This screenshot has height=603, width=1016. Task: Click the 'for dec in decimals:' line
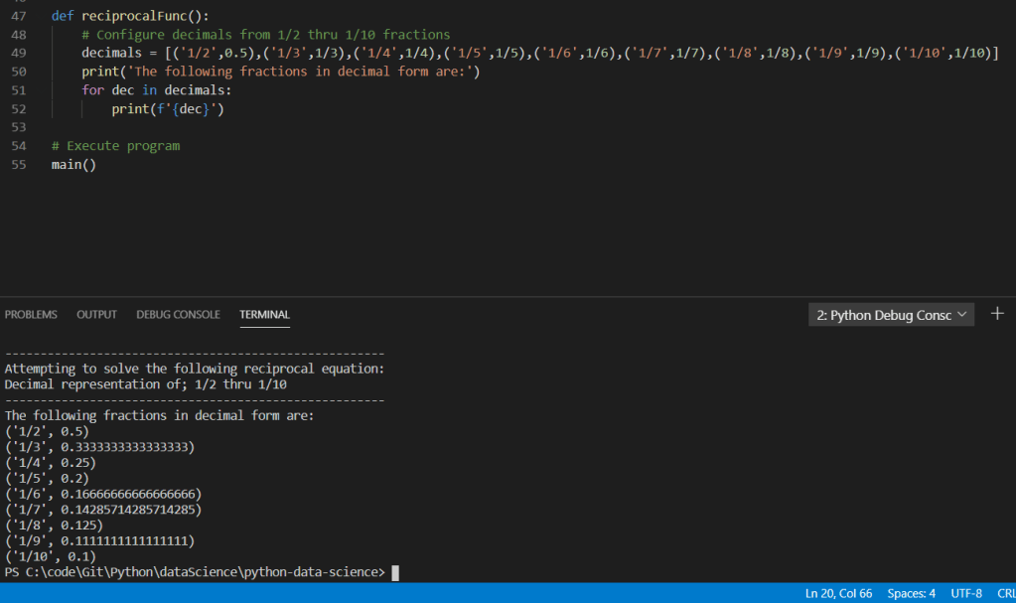pyautogui.click(x=156, y=90)
